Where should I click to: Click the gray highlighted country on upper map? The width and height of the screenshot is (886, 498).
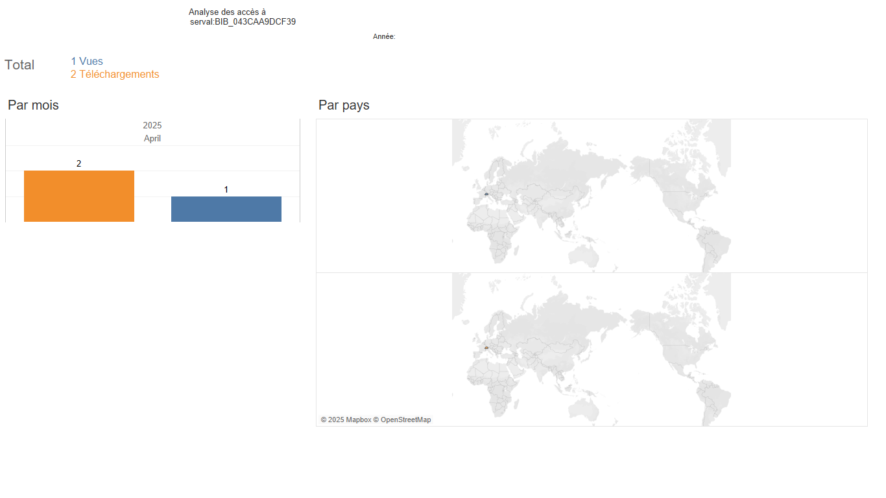pos(486,194)
